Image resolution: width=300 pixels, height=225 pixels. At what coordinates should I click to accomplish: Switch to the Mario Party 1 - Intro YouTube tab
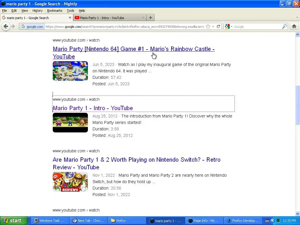point(110,18)
